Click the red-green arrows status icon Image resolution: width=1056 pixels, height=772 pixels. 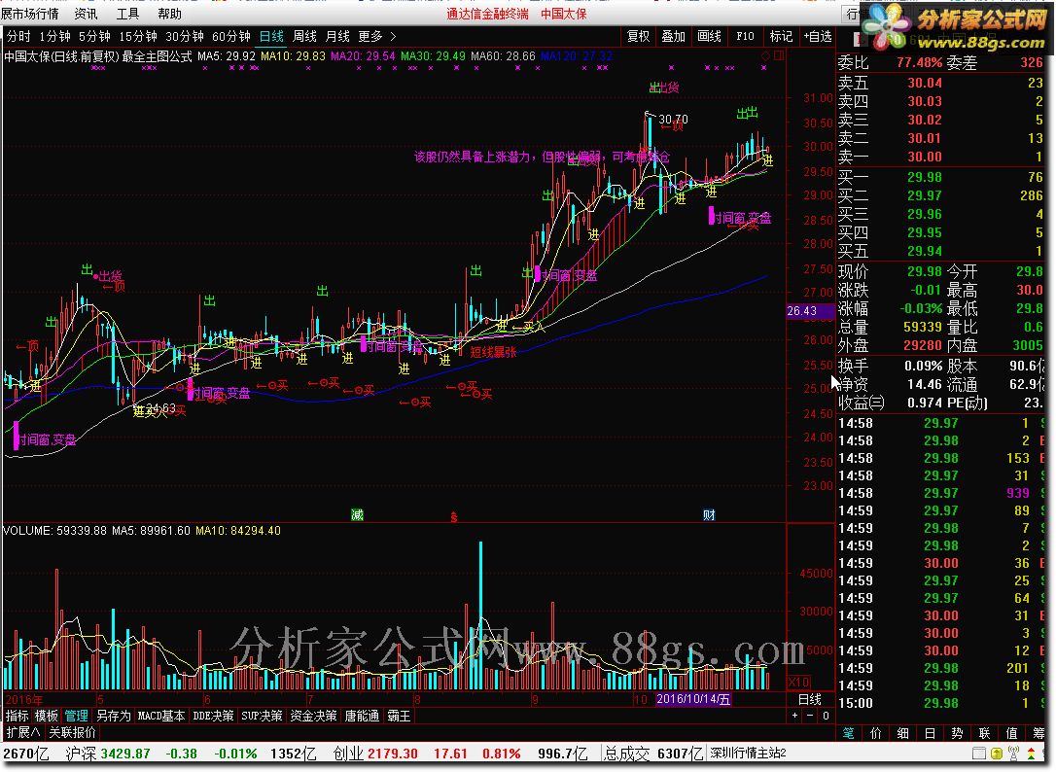coord(1031,754)
